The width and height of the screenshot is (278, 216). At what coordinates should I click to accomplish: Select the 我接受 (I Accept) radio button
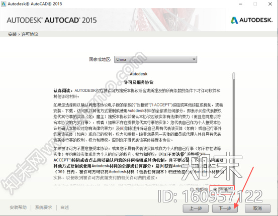(x=215, y=189)
